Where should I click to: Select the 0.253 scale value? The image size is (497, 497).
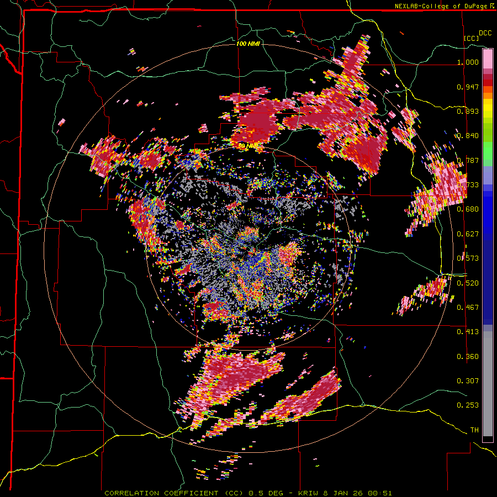pos(468,405)
